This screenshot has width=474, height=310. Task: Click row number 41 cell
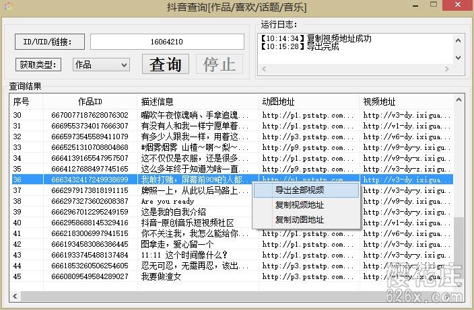click(18, 233)
